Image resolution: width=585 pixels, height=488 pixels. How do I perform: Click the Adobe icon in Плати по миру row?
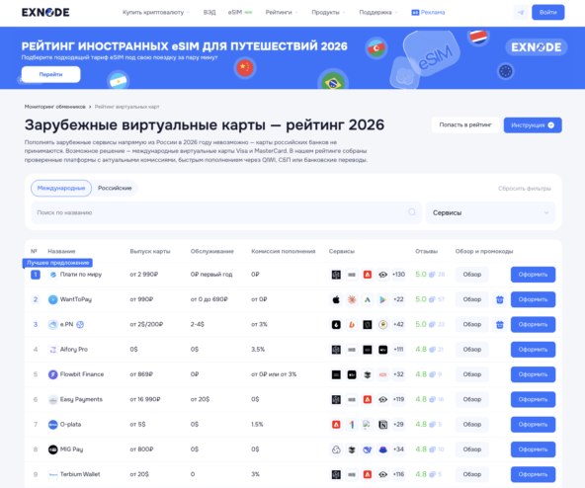tap(368, 275)
